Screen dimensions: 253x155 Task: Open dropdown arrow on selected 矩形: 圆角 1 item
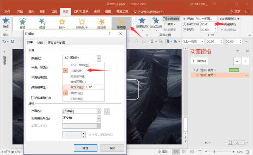[x=247, y=75]
